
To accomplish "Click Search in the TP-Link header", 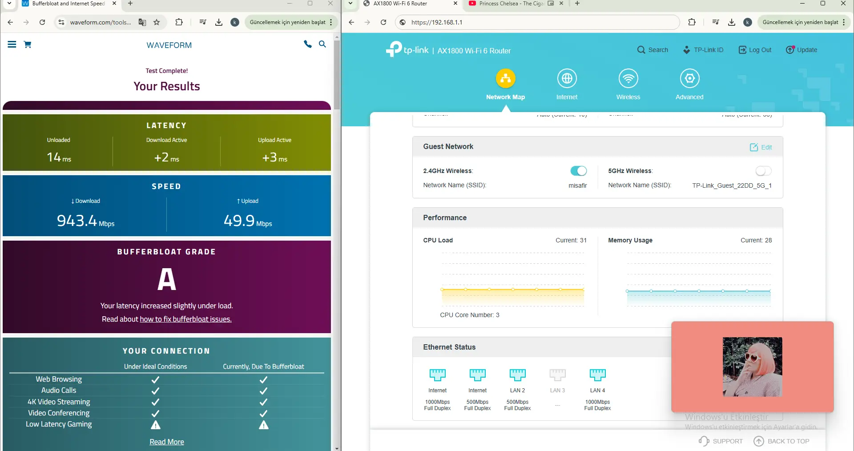I will point(653,50).
